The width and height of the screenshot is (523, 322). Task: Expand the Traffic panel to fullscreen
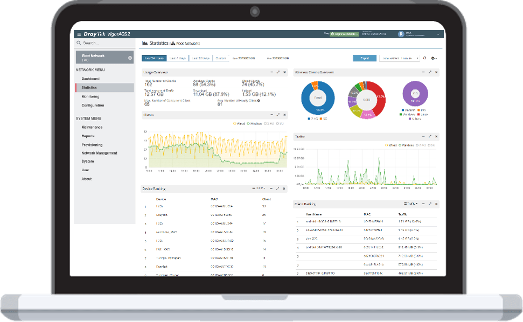pyautogui.click(x=430, y=136)
